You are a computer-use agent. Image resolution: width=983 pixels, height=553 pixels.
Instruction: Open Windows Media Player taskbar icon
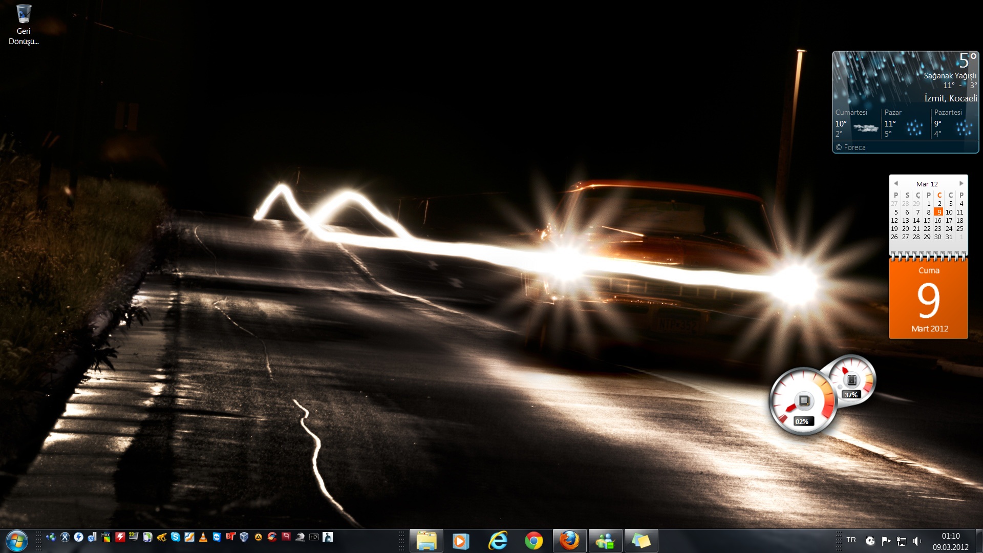[460, 541]
